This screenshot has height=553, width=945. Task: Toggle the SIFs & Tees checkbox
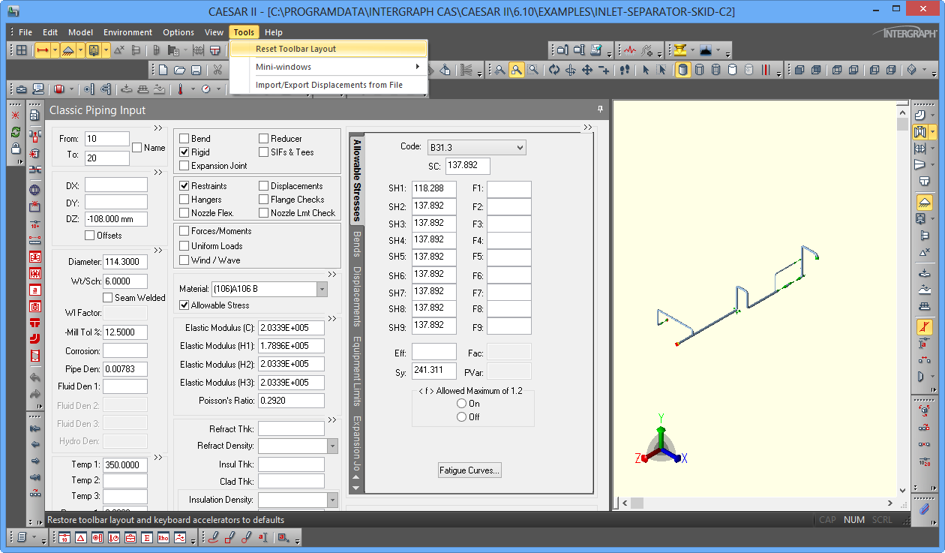coord(264,152)
